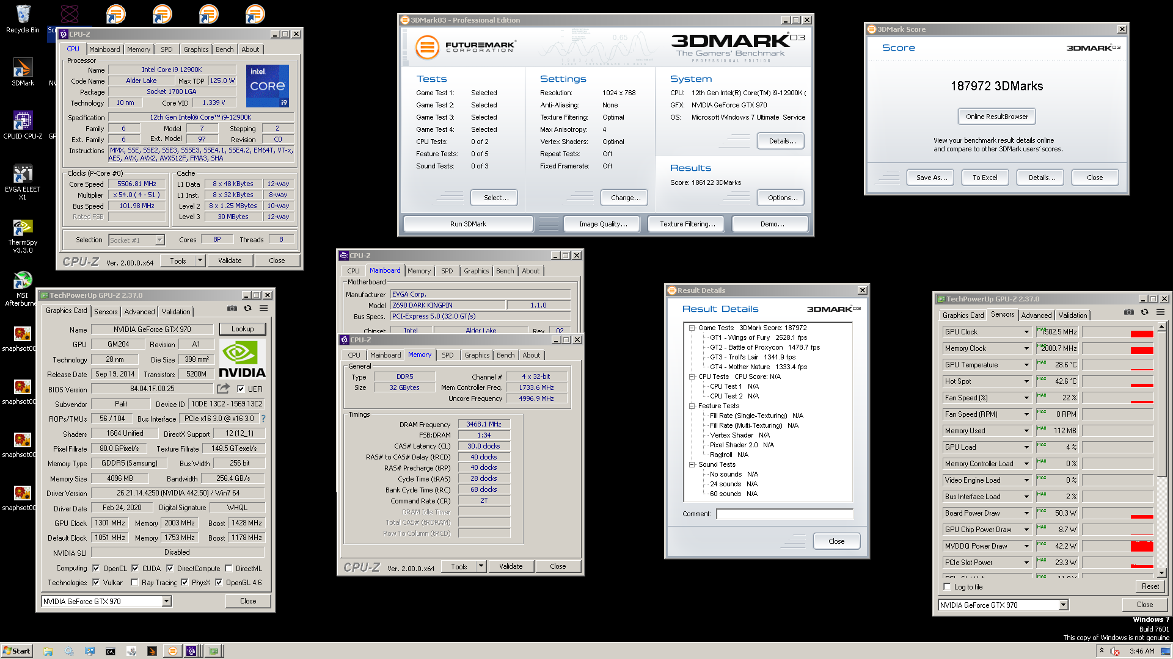Click the orange 3DMark03 taskbar button
This screenshot has height=659, width=1173.
173,651
